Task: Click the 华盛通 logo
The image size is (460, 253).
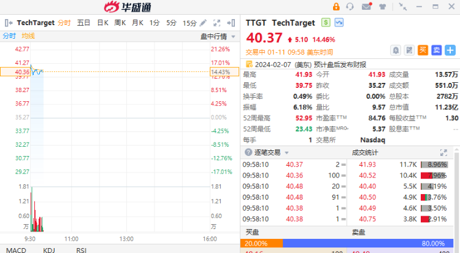Action: tap(128, 7)
